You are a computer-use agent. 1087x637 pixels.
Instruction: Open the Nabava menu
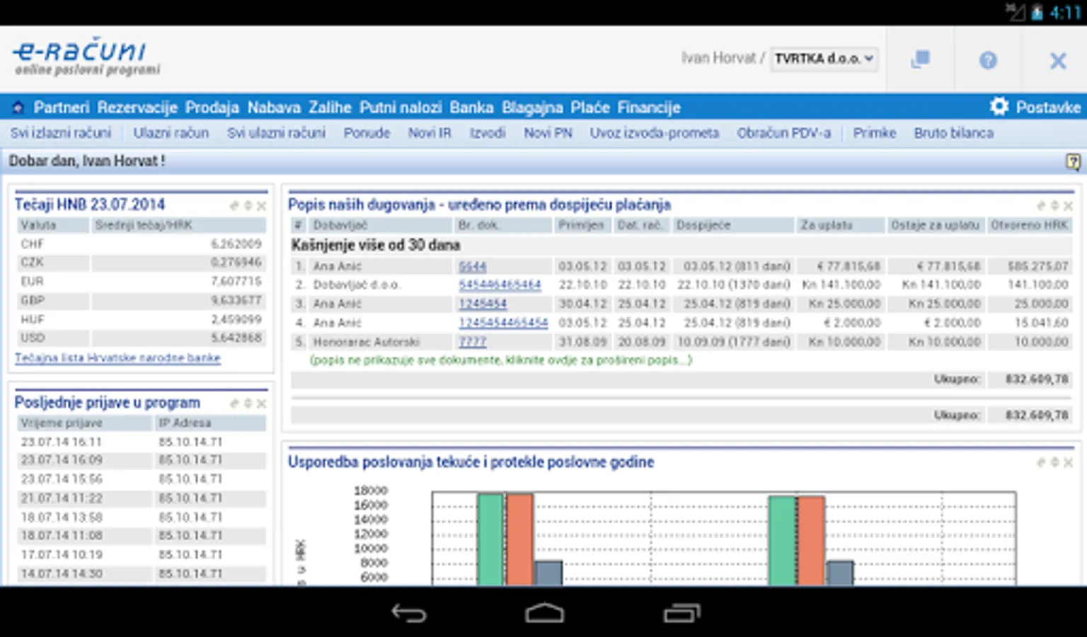pyautogui.click(x=274, y=108)
